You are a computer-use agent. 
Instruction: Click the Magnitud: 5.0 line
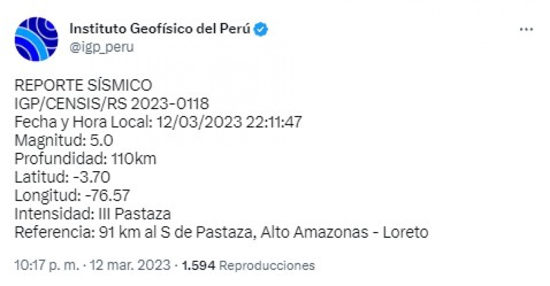pyautogui.click(x=64, y=140)
